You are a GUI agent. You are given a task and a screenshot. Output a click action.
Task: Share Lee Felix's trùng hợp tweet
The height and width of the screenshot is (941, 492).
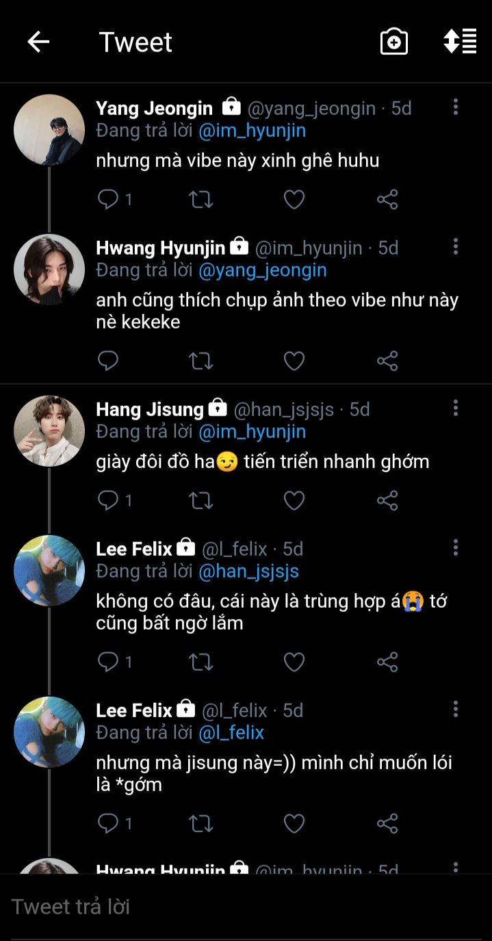click(387, 662)
